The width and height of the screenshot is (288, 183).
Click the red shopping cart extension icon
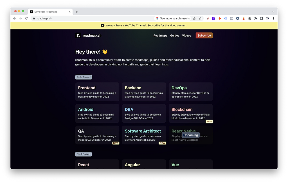pos(208,18)
